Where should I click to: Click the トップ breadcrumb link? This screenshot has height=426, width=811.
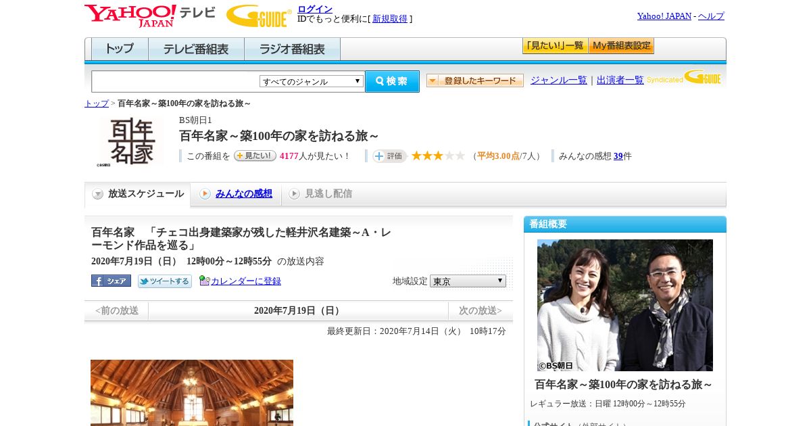[97, 103]
